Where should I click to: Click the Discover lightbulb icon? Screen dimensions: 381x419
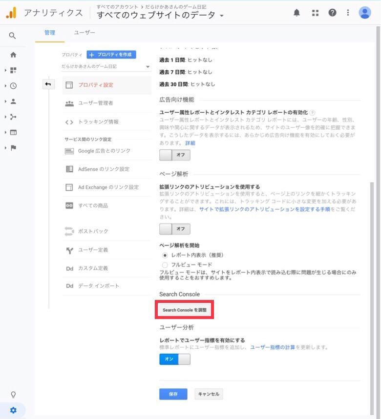click(x=13, y=395)
